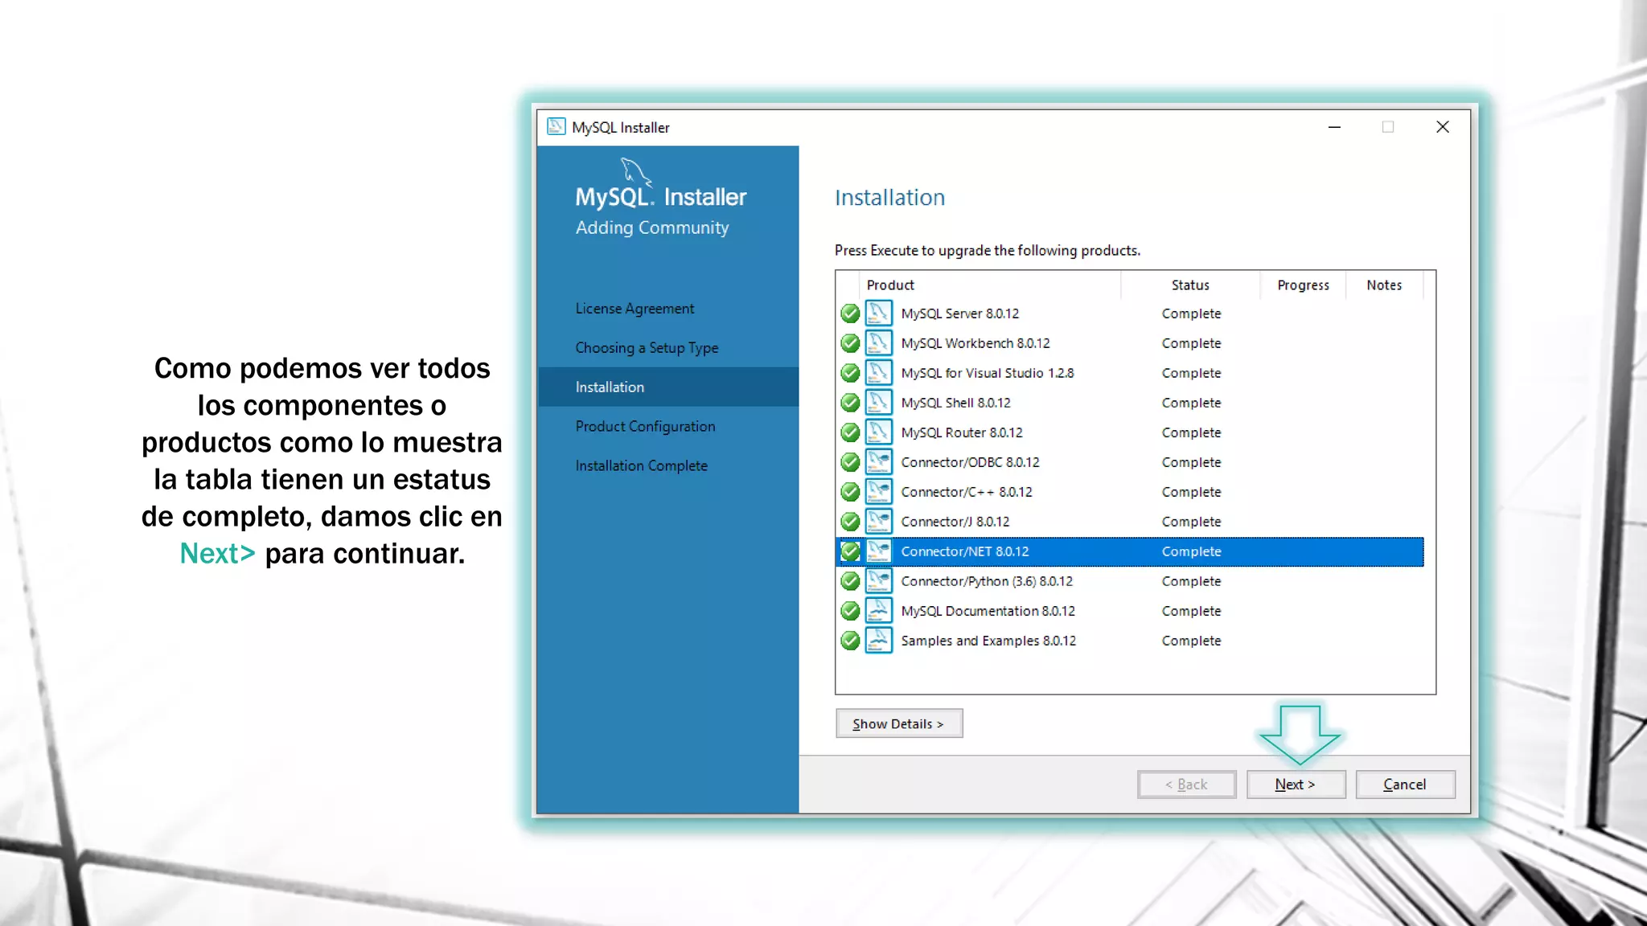Open Choosing a Setup Type step
This screenshot has height=926, width=1647.
click(647, 348)
